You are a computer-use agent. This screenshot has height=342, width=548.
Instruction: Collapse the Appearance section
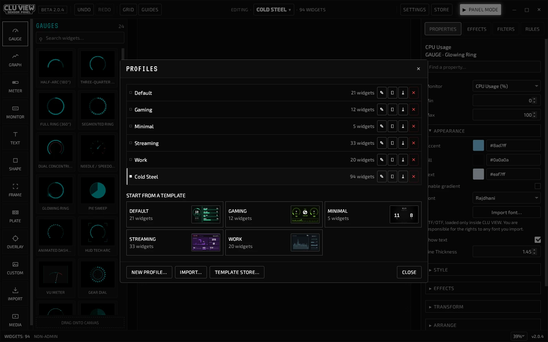[483, 131]
